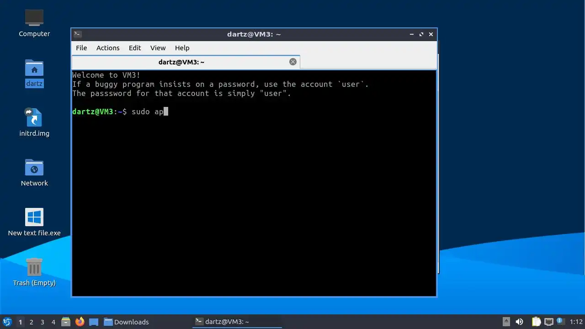This screenshot has width=585, height=329.
Task: Select the initrd.img shortcut icon
Action: (x=34, y=118)
